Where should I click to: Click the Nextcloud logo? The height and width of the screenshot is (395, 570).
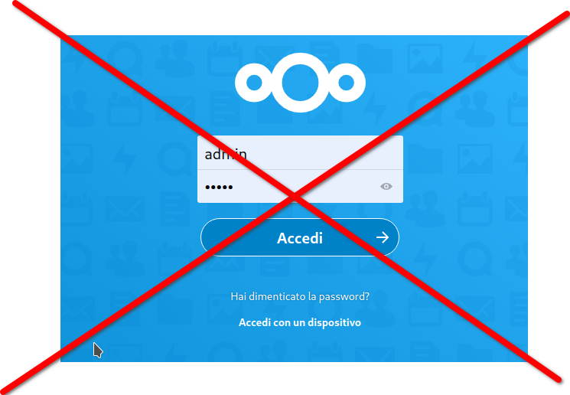pos(300,83)
